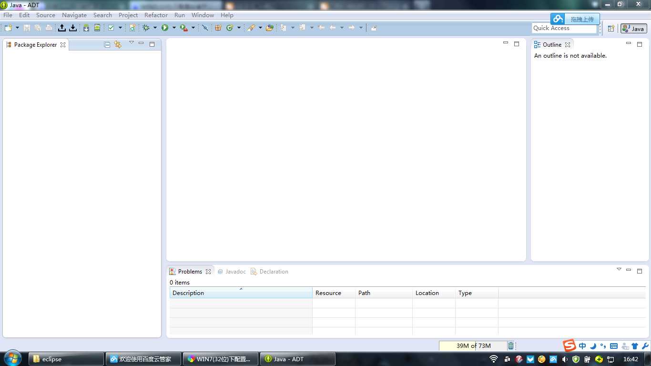Click the External Tools run icon

pos(184,28)
